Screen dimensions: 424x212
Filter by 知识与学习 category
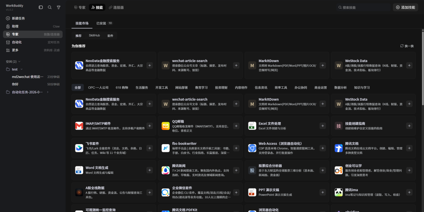(x=362, y=88)
